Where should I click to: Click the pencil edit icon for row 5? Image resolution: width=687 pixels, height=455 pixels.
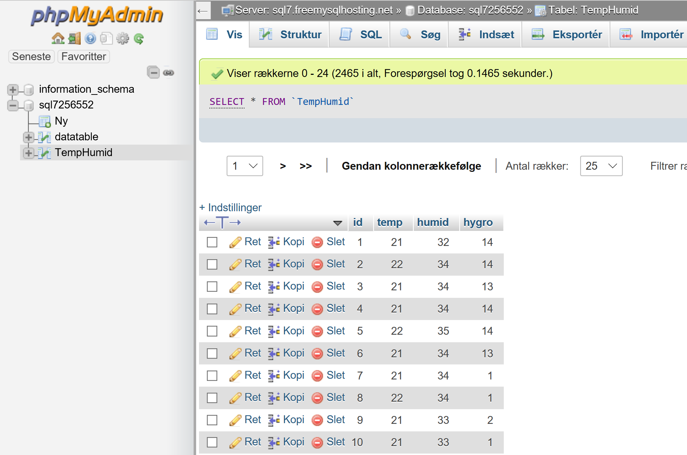pyautogui.click(x=235, y=331)
